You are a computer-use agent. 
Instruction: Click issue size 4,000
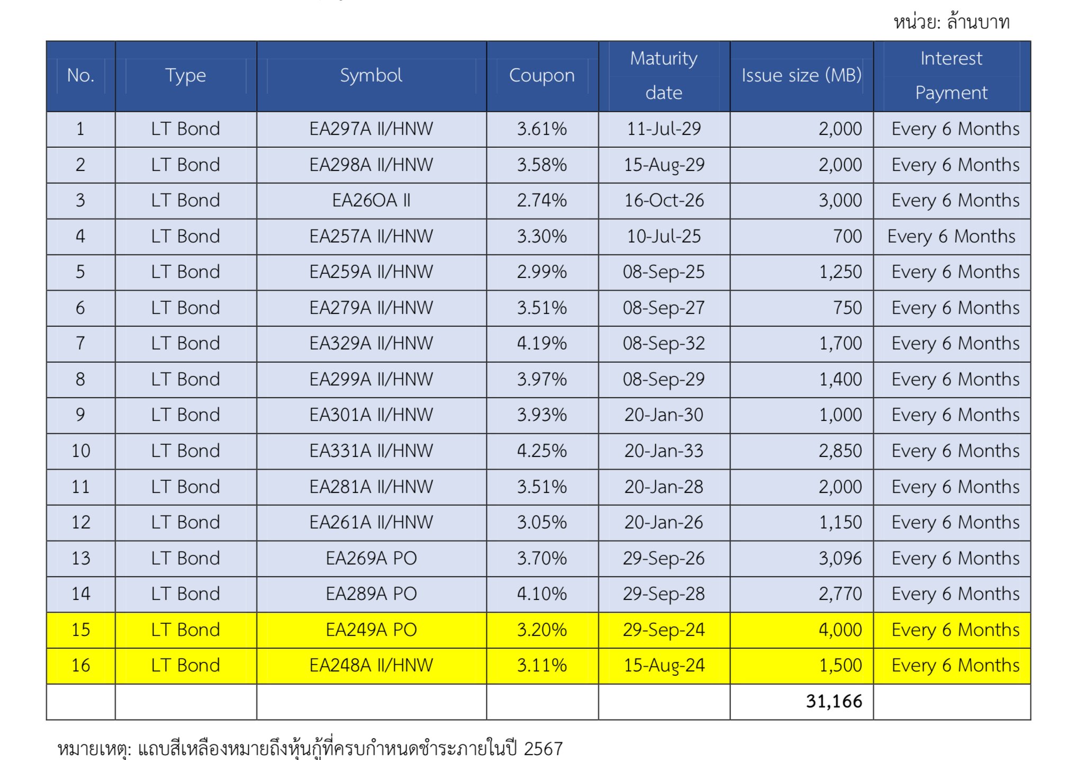click(840, 630)
